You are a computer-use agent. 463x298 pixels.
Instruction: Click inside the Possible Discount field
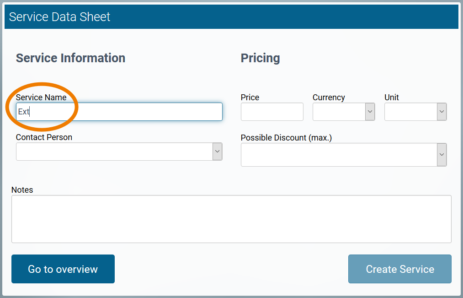pyautogui.click(x=339, y=155)
